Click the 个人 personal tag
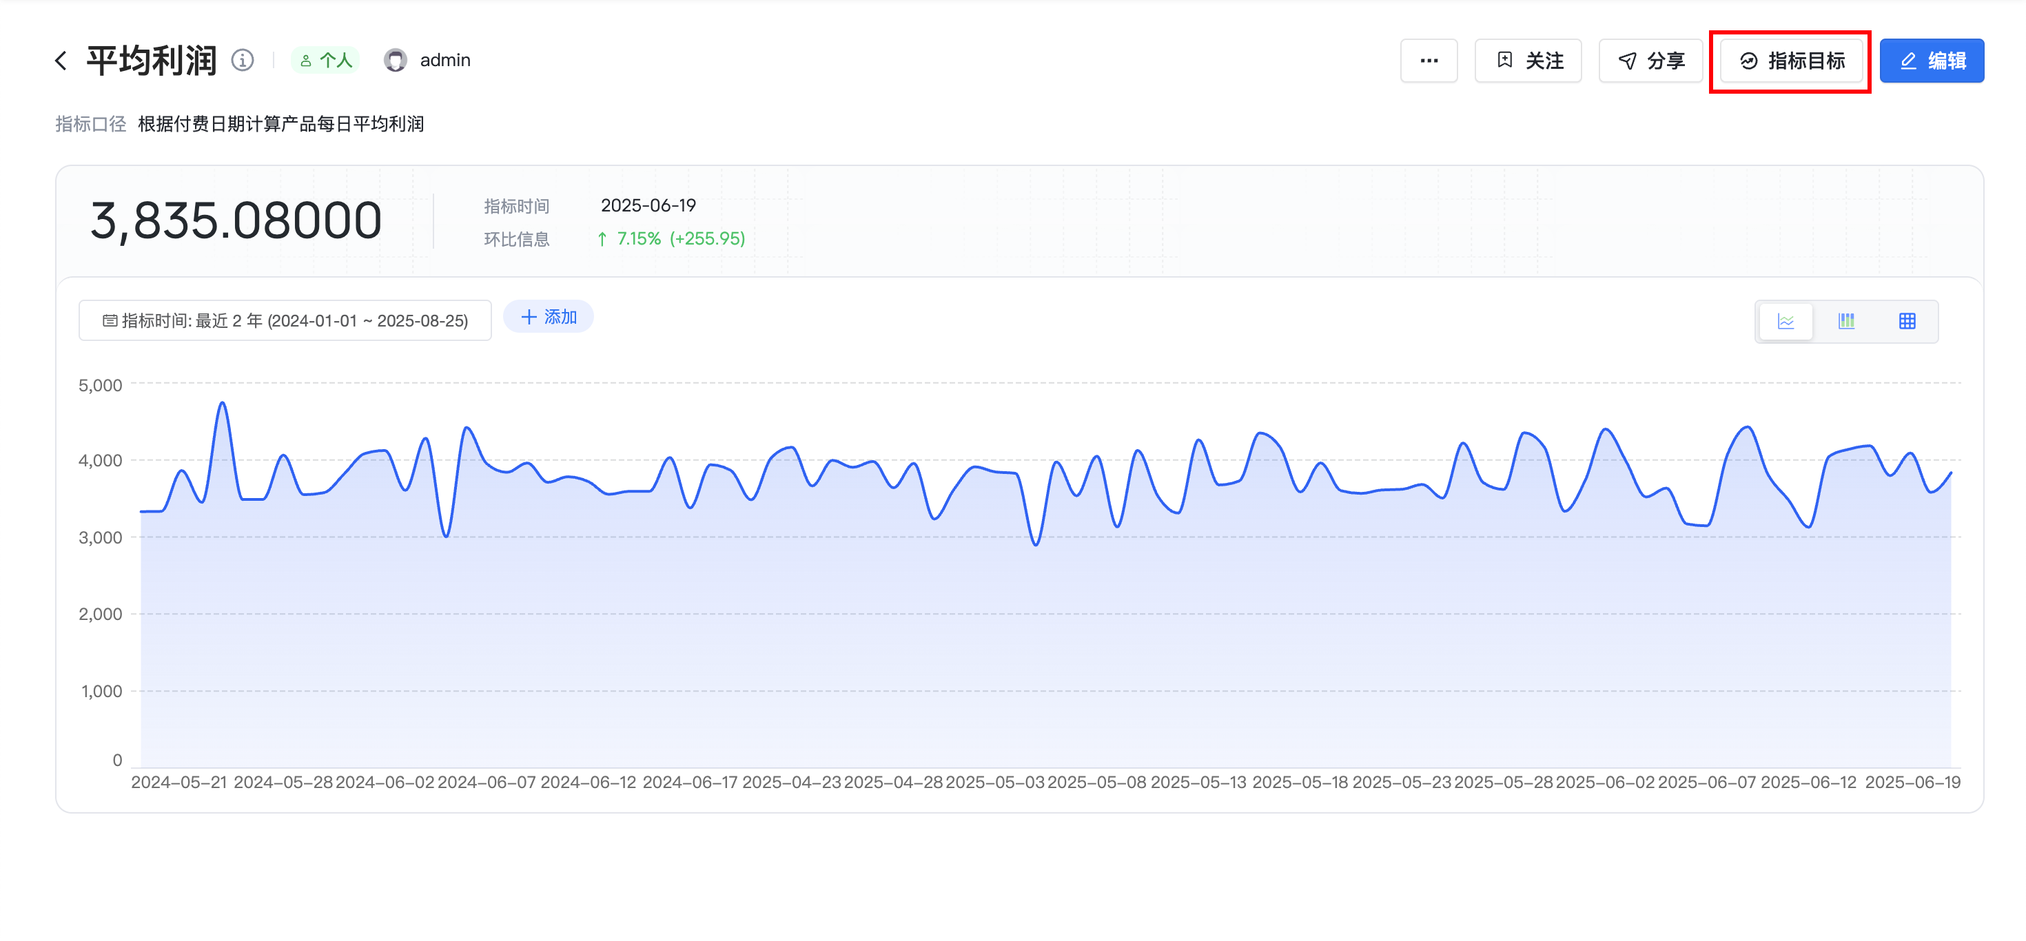 point(325,61)
